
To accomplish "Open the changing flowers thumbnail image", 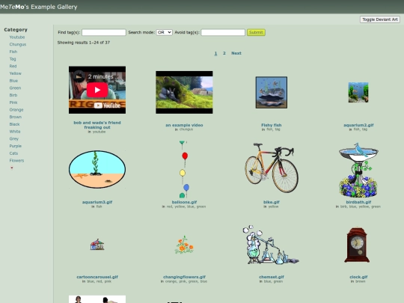I will click(x=184, y=245).
